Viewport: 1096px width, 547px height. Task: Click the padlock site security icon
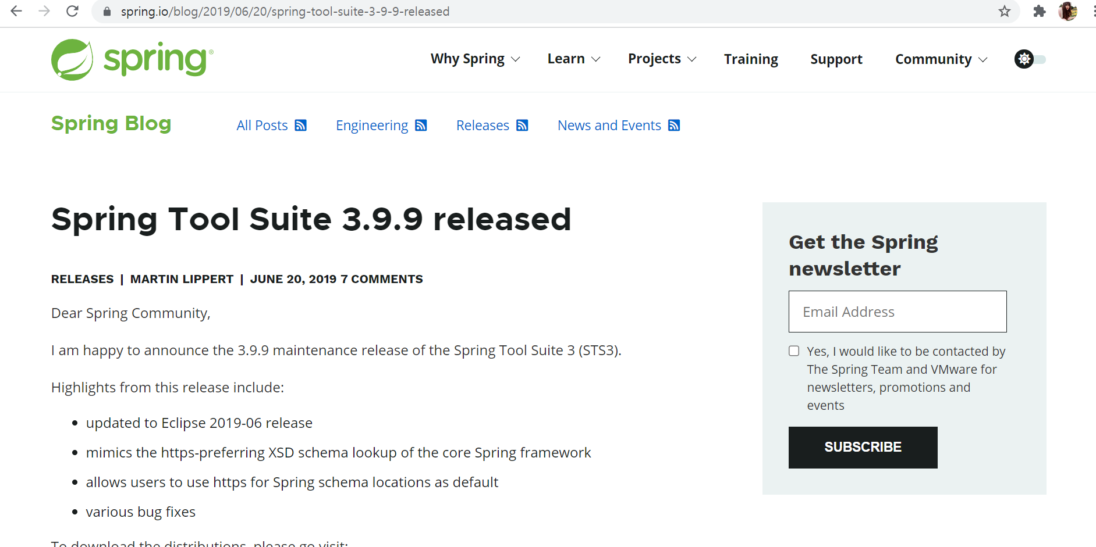click(107, 12)
